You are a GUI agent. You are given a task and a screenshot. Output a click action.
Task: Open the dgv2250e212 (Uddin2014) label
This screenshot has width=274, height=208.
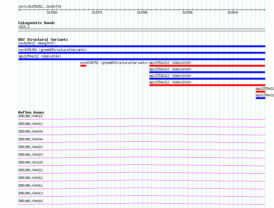coord(40,56)
